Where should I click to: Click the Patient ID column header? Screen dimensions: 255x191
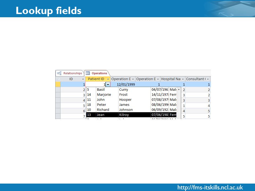pos(98,79)
